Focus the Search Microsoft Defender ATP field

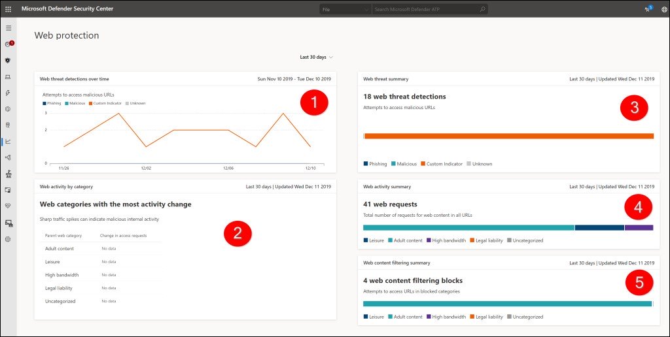pos(425,9)
